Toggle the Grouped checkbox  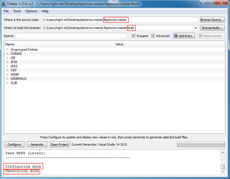point(133,36)
